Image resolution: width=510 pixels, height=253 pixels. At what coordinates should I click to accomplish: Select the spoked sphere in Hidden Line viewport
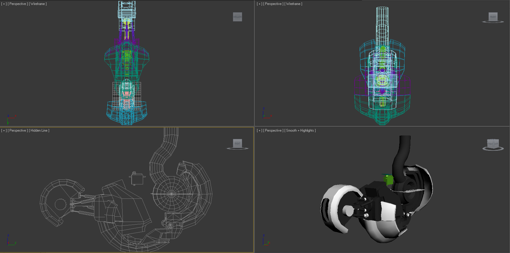[x=172, y=194]
